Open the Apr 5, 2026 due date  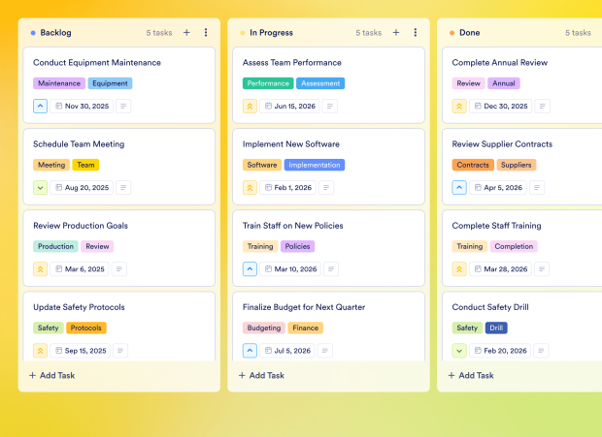[x=498, y=188]
